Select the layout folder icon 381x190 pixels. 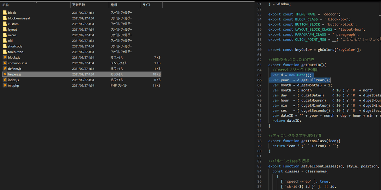click(x=5, y=29)
